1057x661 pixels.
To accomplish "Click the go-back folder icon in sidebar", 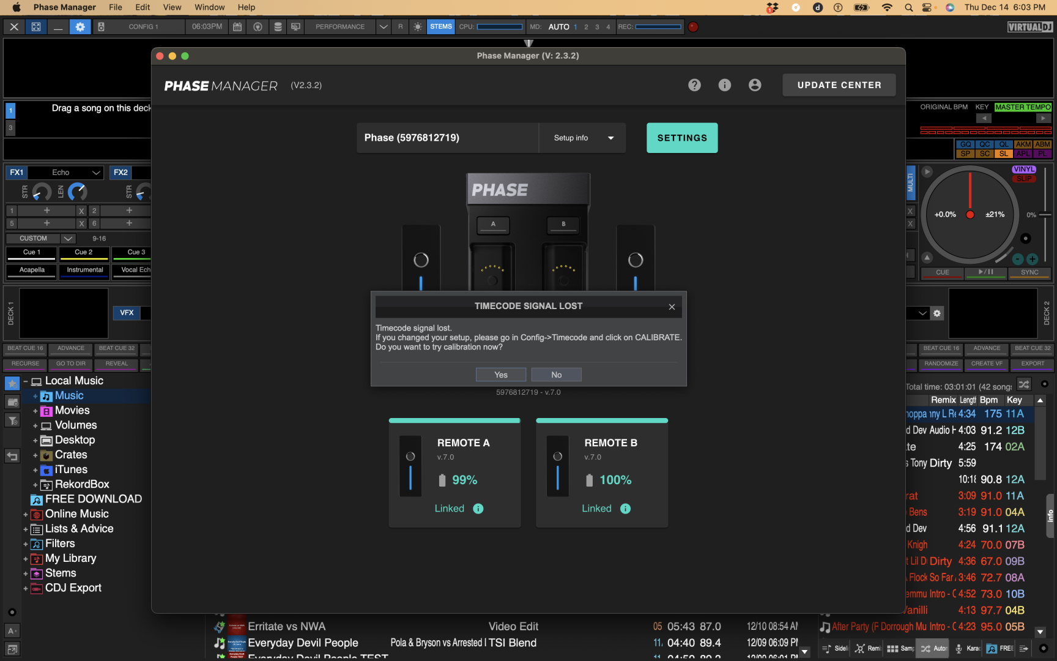I will (12, 456).
